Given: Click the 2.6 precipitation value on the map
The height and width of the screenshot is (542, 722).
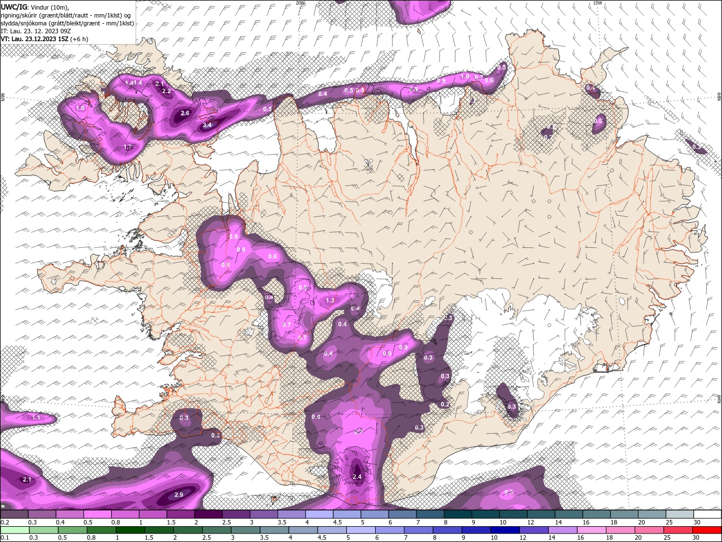Looking at the screenshot, I should pyautogui.click(x=185, y=113).
